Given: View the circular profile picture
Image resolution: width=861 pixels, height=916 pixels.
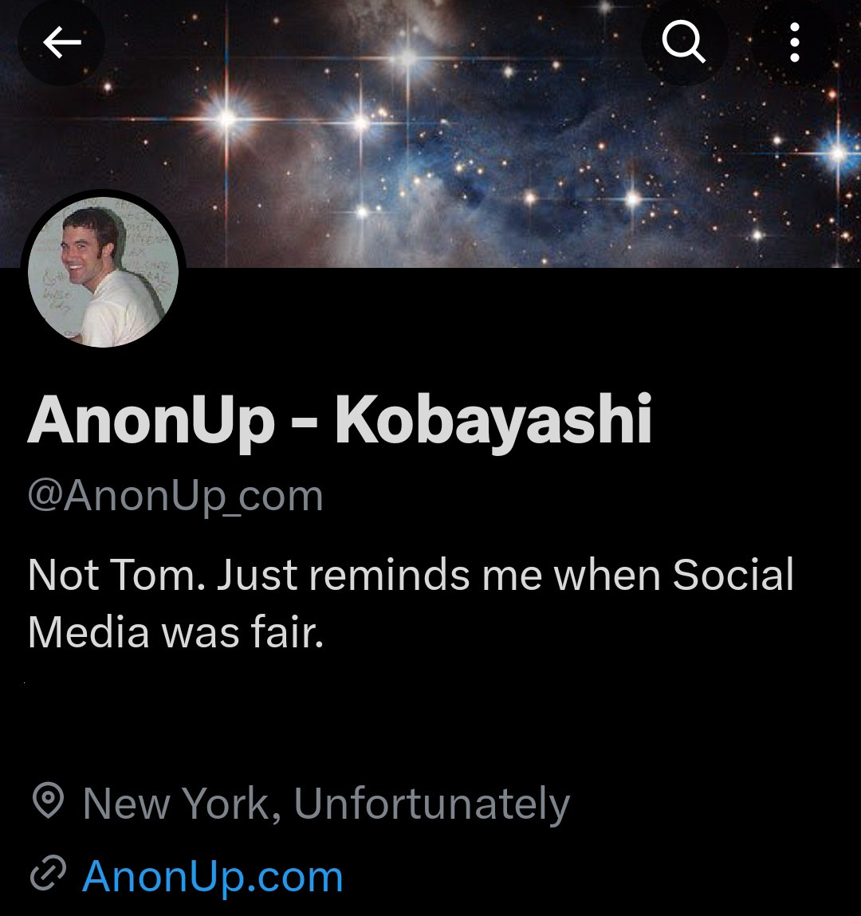Looking at the screenshot, I should (x=103, y=271).
